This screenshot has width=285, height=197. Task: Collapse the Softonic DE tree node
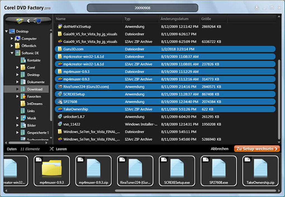[12, 53]
